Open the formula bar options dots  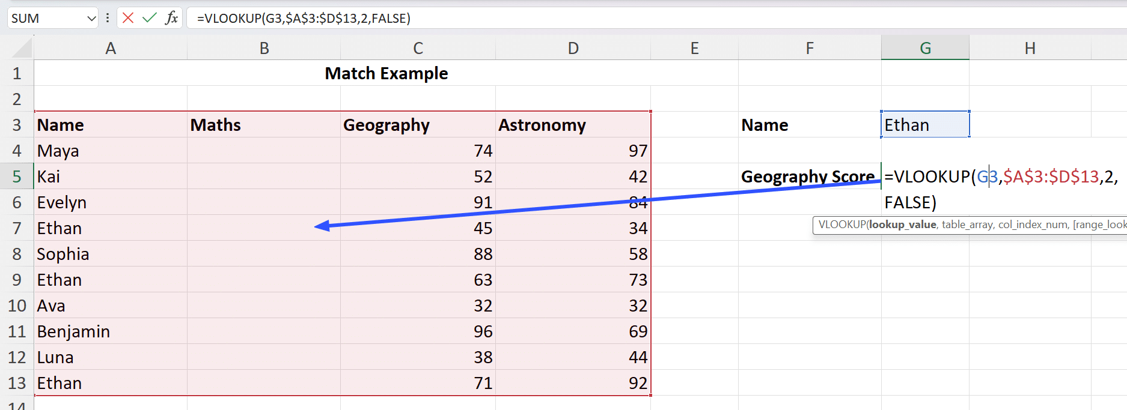pos(108,18)
